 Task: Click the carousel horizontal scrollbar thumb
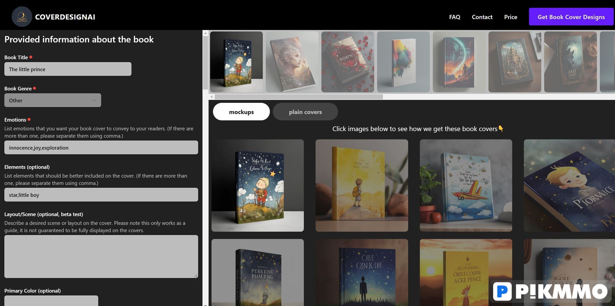click(x=299, y=97)
